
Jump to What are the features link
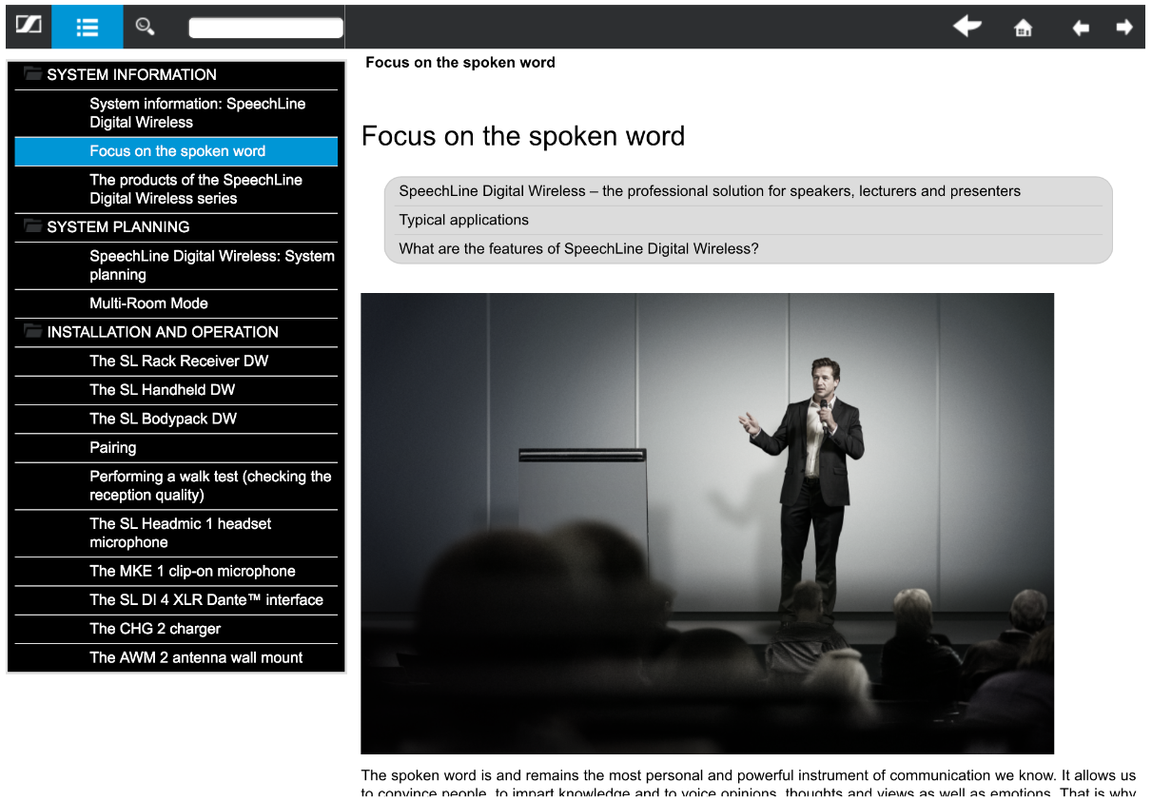click(578, 249)
